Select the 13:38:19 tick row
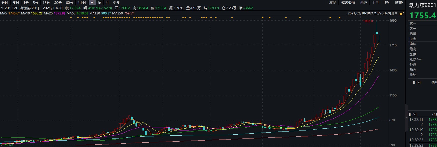 click(x=423, y=130)
